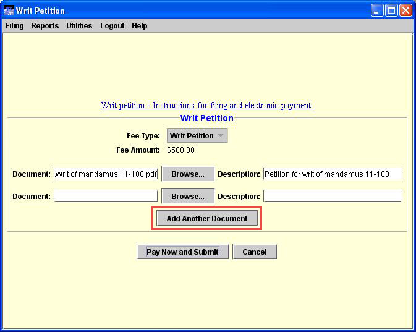This screenshot has height=332, width=416.
Task: Cancel the writ petition filing
Action: pos(255,252)
